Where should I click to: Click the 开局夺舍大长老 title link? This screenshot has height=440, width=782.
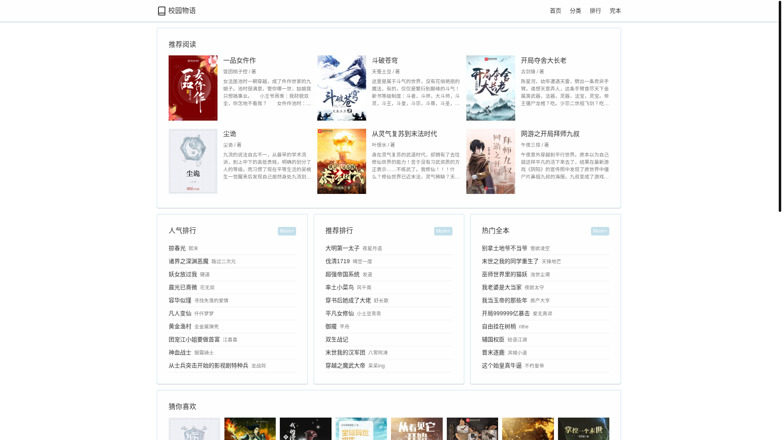click(x=544, y=60)
